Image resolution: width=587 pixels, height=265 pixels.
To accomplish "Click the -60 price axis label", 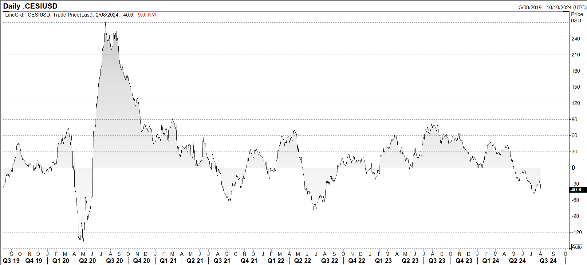I will (575, 200).
